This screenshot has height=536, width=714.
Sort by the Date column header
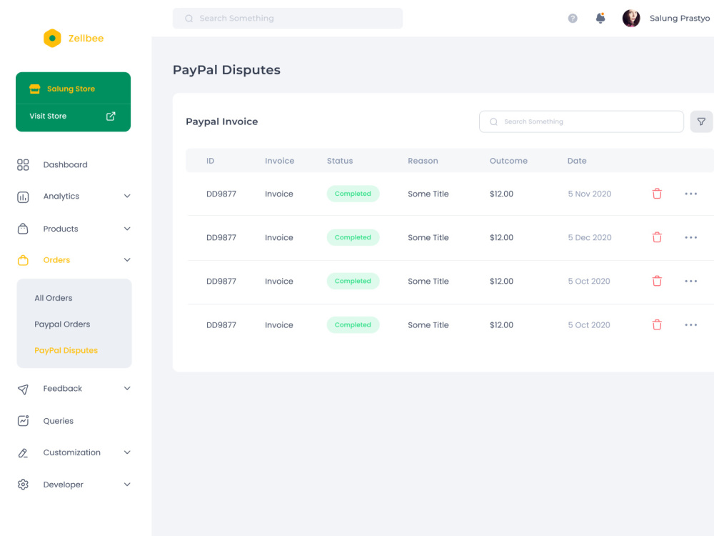(x=576, y=161)
